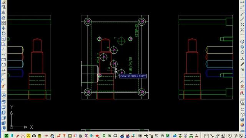Select the Scale tool
246x138 pixels.
3,39
